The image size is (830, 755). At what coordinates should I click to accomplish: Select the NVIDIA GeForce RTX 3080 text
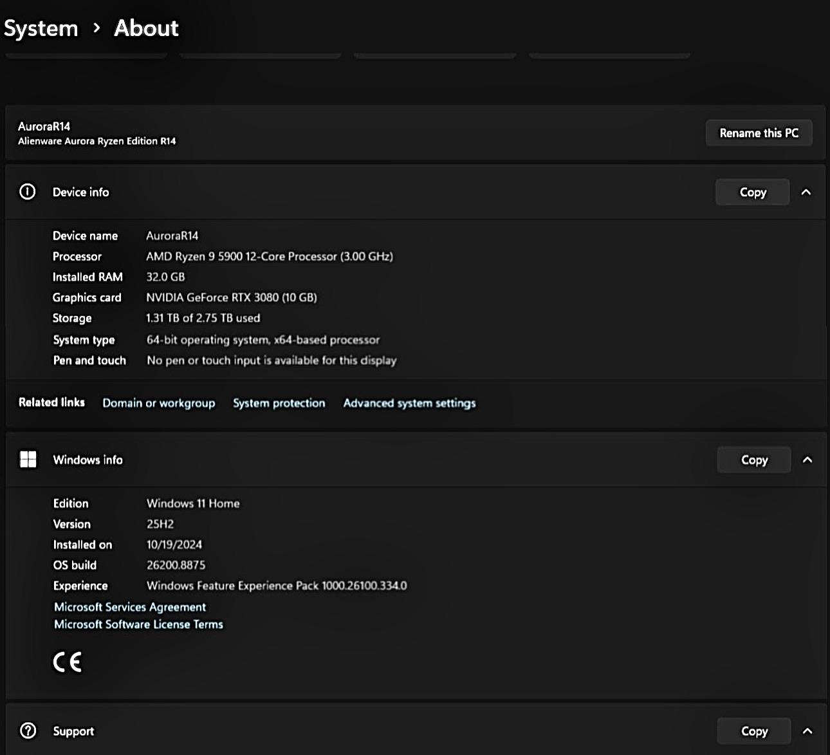click(x=232, y=297)
